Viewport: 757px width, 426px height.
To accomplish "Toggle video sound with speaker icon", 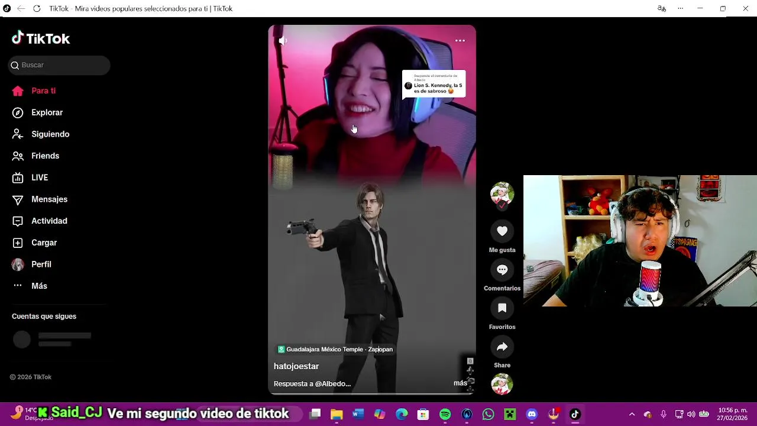I will 283,41.
